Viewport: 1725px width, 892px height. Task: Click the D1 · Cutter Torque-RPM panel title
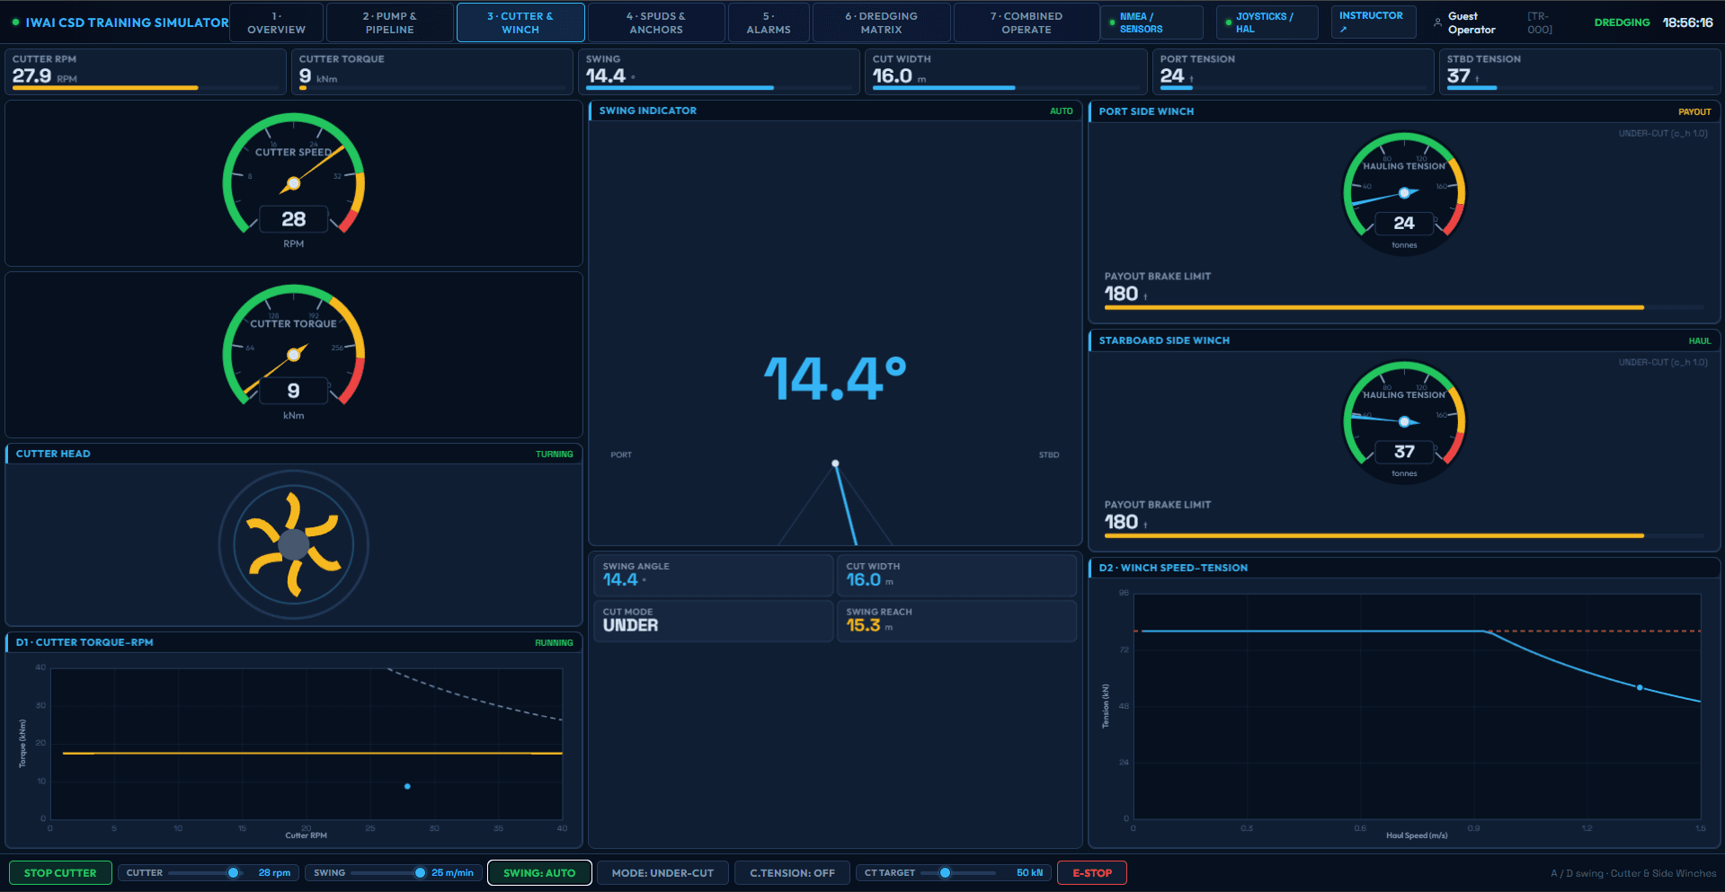coord(84,642)
